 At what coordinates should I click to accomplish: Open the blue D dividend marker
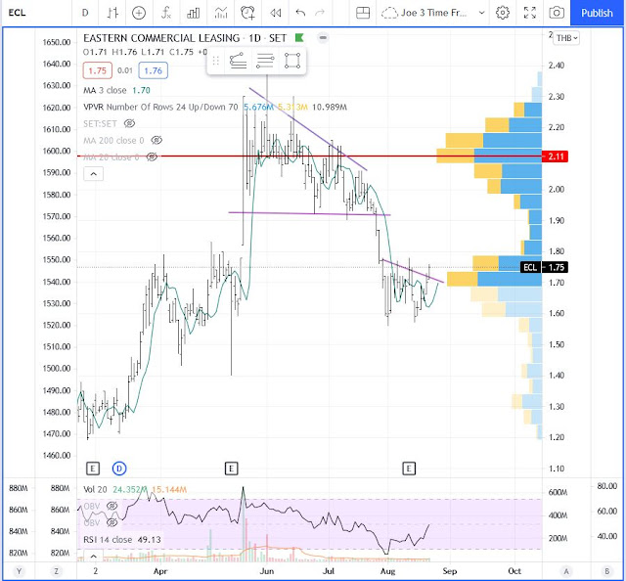119,468
